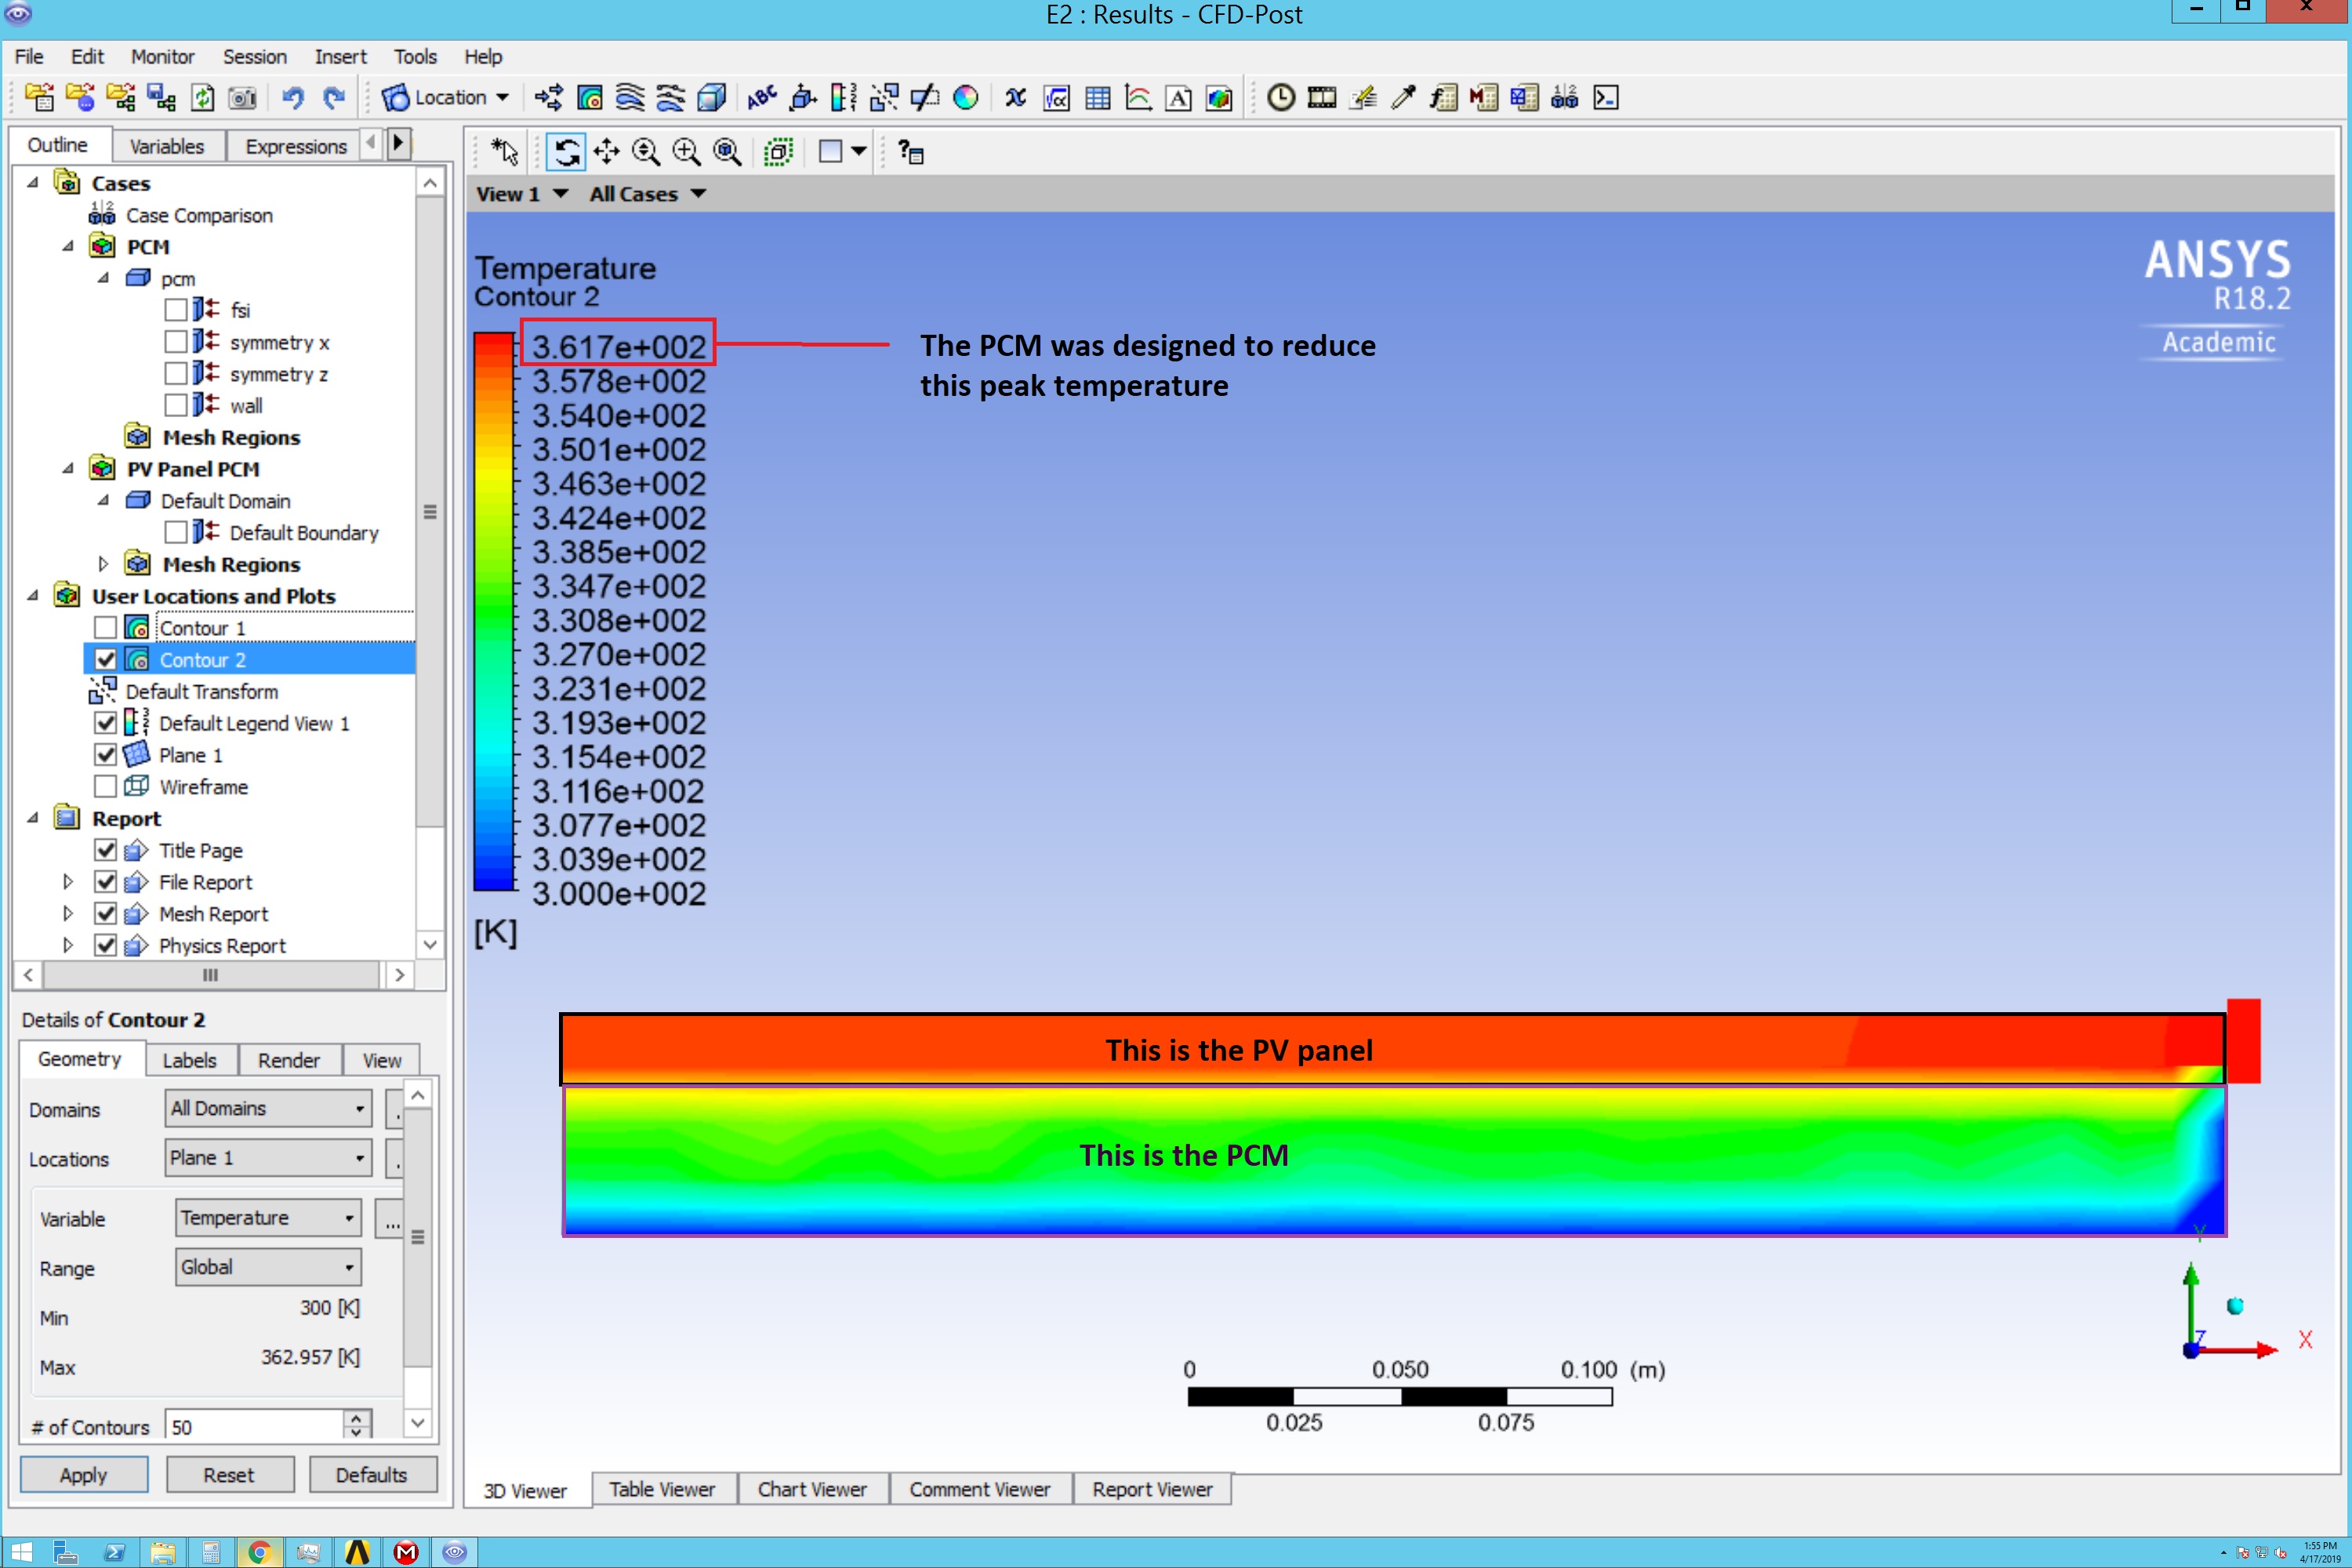Insert an Expression (square-root alpha icon)
Screen dimensions: 2352x1568
click(x=1057, y=97)
